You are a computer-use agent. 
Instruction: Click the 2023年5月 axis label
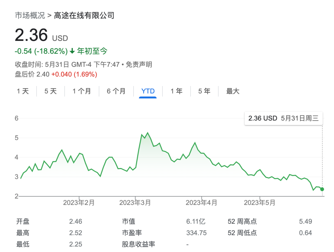click(x=259, y=203)
